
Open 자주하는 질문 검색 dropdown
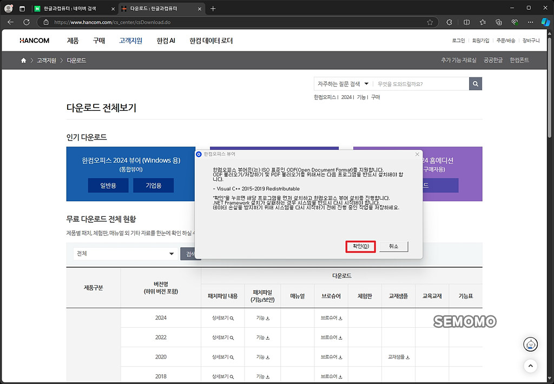[x=342, y=84]
